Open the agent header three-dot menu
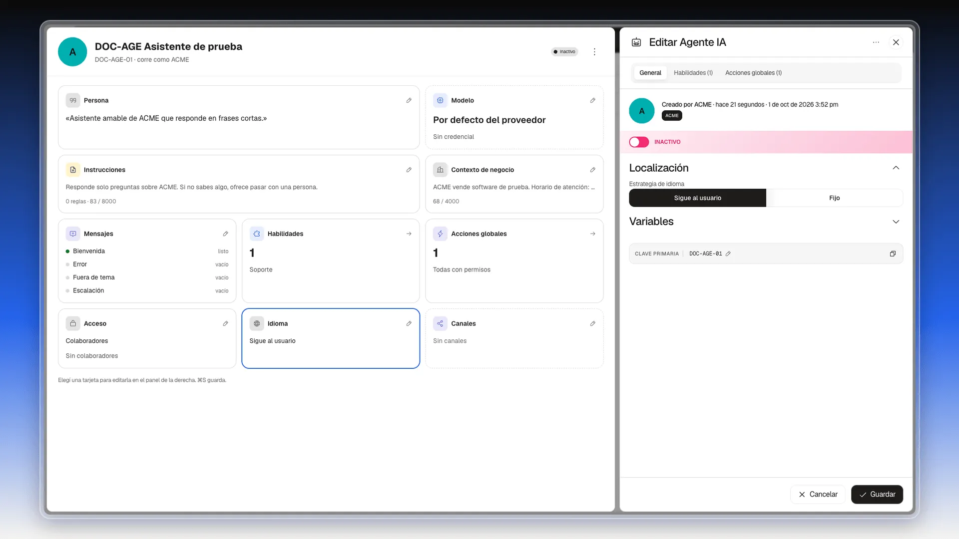The image size is (959, 539). 594,52
